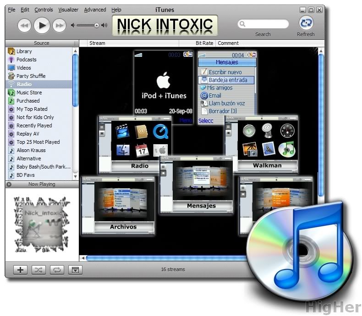Open the Help menu
The image size is (362, 316).
tap(116, 10)
